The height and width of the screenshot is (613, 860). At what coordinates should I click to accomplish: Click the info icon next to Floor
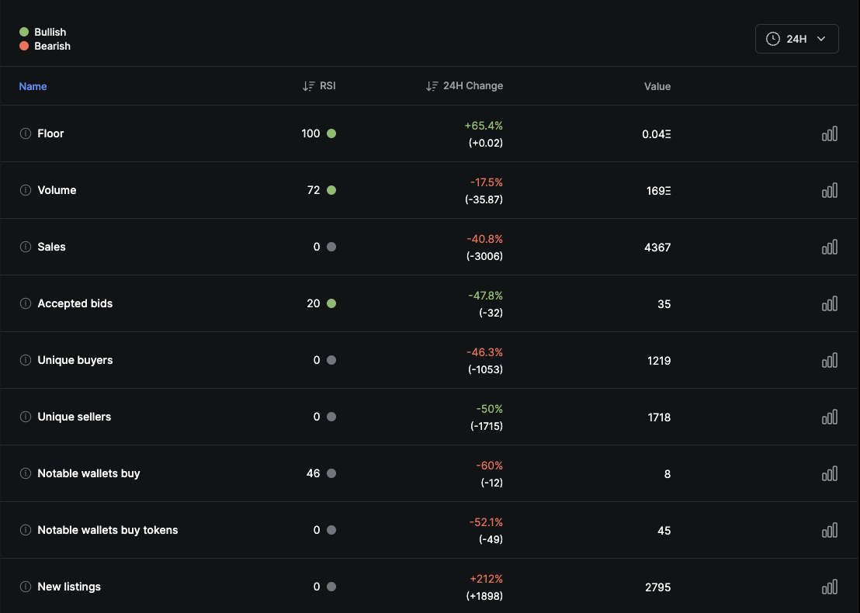(25, 133)
